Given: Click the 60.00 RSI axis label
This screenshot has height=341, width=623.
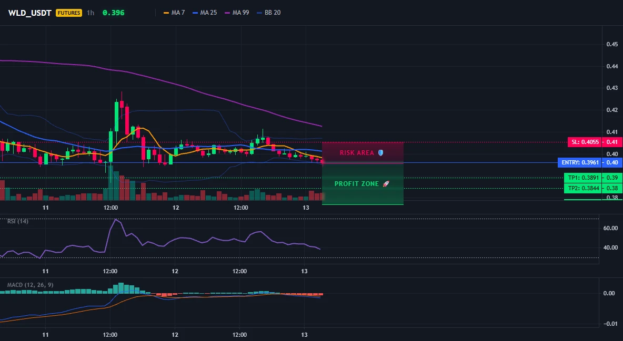Looking at the screenshot, I should pos(611,228).
